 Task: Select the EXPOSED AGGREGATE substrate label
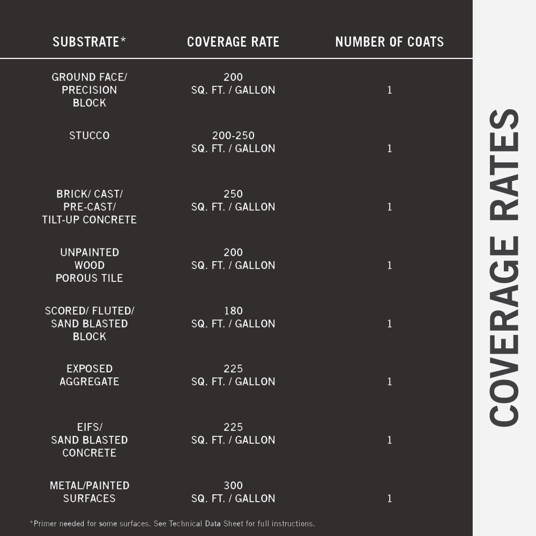coord(89,375)
